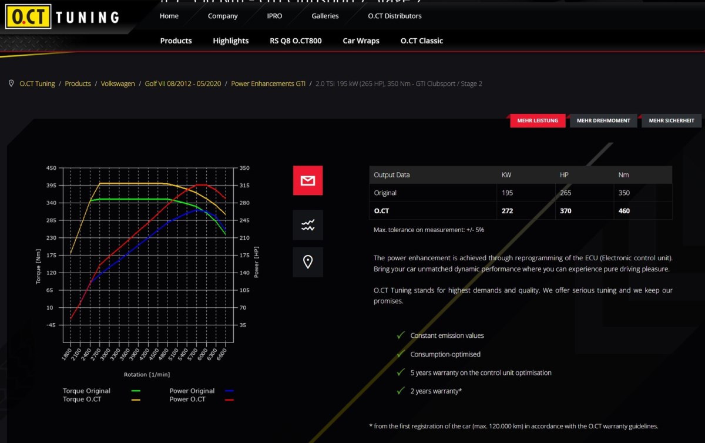Open the Car Wraps menu
Screen dimensions: 705x443
[361, 41]
